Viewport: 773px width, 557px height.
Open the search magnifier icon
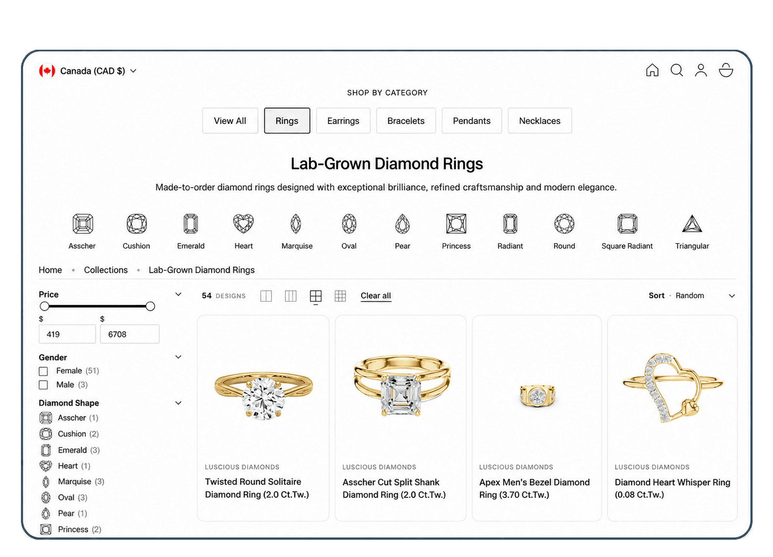(x=677, y=70)
